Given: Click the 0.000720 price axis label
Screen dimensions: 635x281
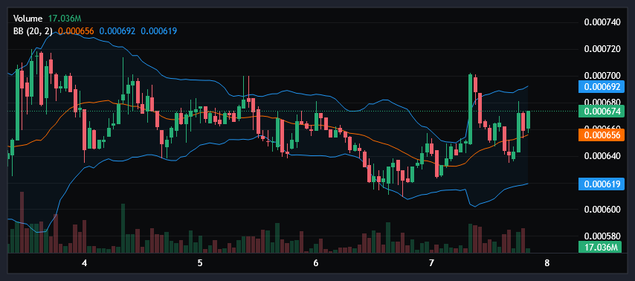Looking at the screenshot, I should coord(602,49).
